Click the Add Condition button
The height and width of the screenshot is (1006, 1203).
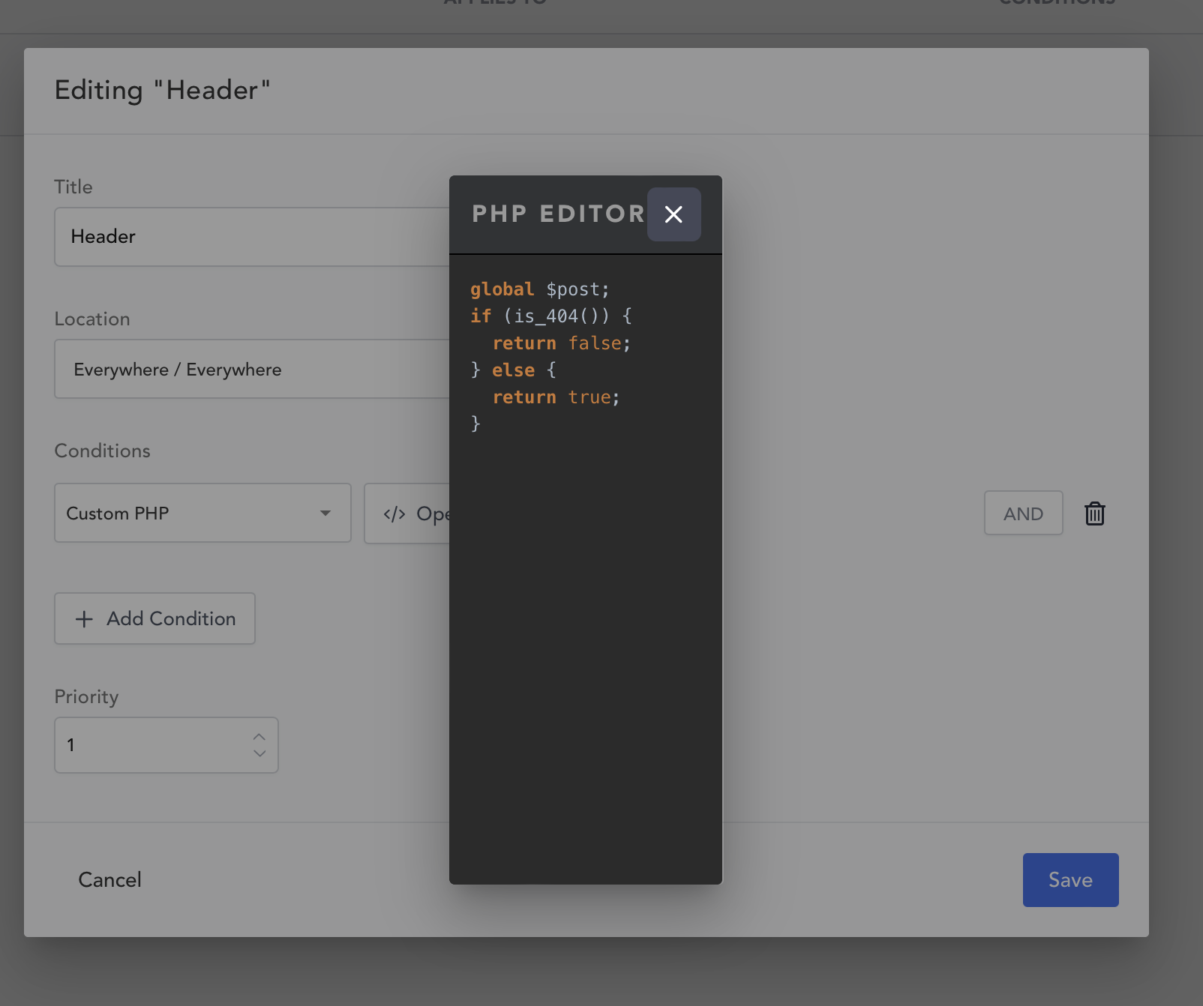(x=154, y=618)
